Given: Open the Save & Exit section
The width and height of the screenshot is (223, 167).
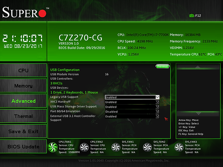Looking at the screenshot, I should (x=23, y=131).
